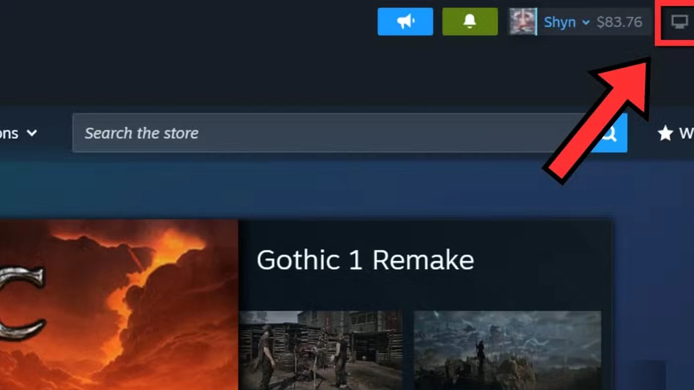Click the blue search magnifier button

tap(610, 133)
